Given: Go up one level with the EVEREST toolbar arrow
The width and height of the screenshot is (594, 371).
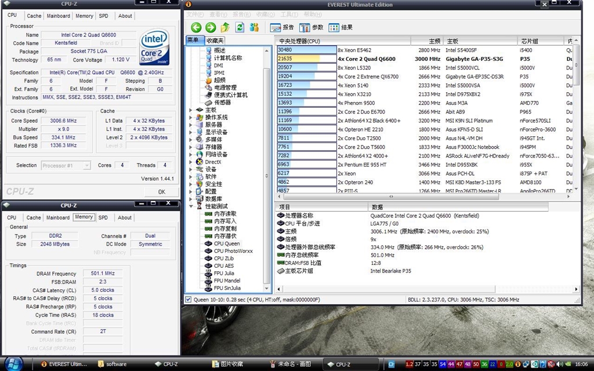Looking at the screenshot, I should click(x=226, y=27).
